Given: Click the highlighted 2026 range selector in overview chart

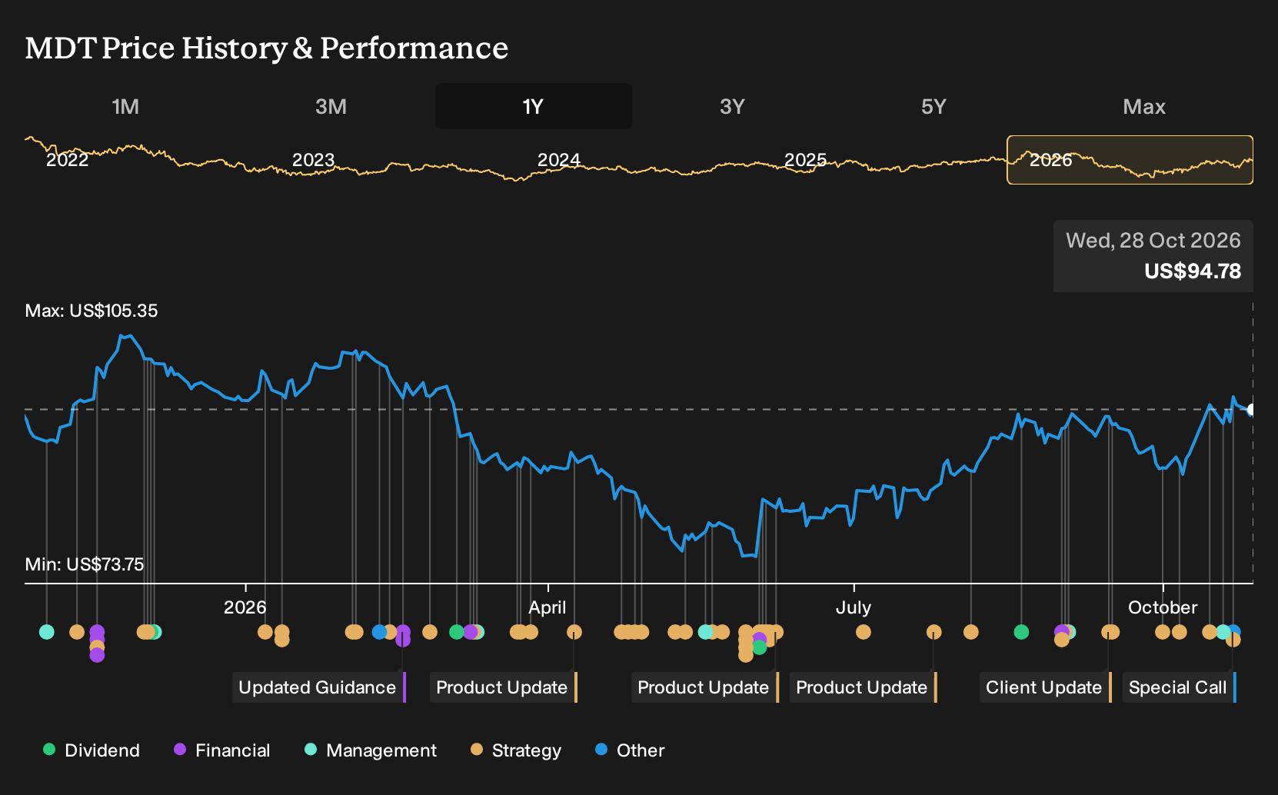Looking at the screenshot, I should [x=1130, y=160].
